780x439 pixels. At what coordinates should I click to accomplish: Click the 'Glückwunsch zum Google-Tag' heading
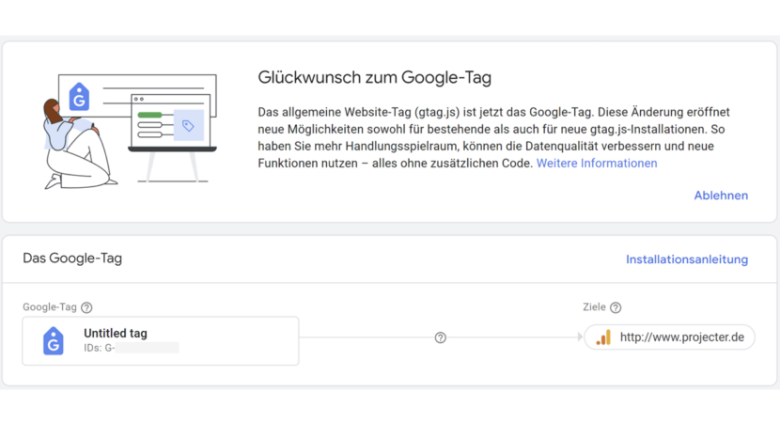pos(375,78)
